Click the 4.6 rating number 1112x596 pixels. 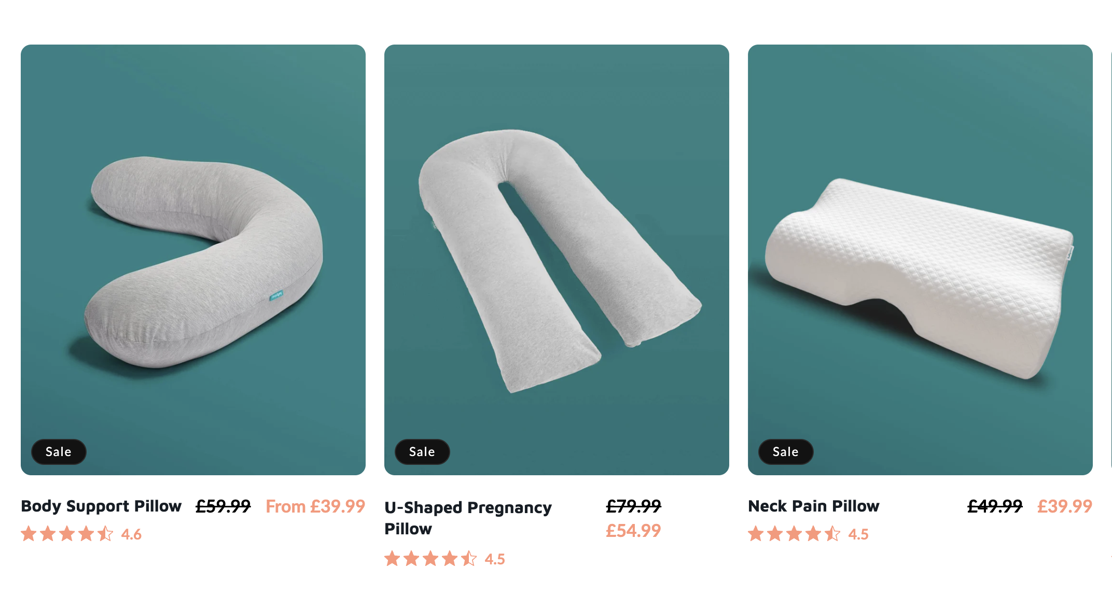131,534
